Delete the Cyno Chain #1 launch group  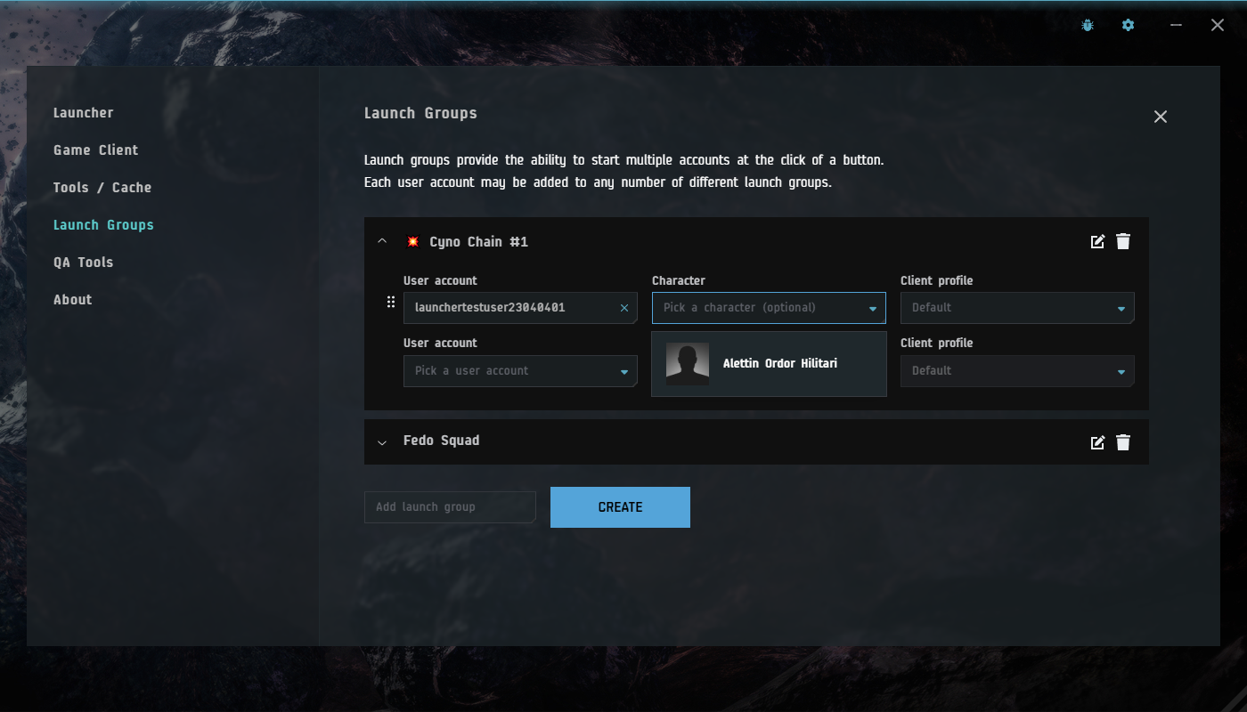[x=1123, y=242]
